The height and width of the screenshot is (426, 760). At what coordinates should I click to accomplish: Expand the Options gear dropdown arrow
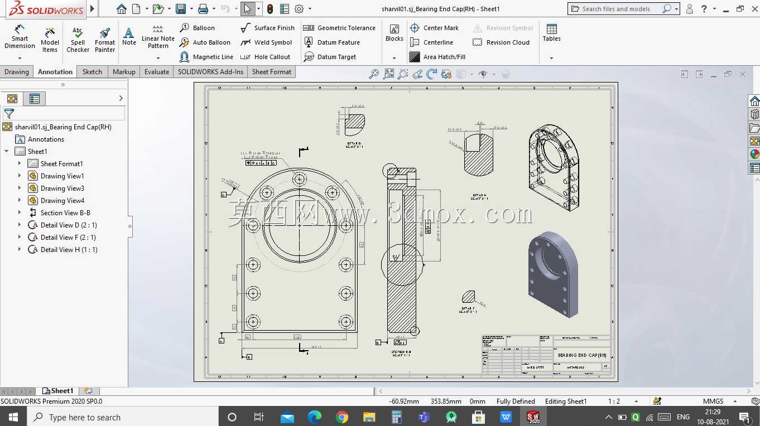point(310,9)
